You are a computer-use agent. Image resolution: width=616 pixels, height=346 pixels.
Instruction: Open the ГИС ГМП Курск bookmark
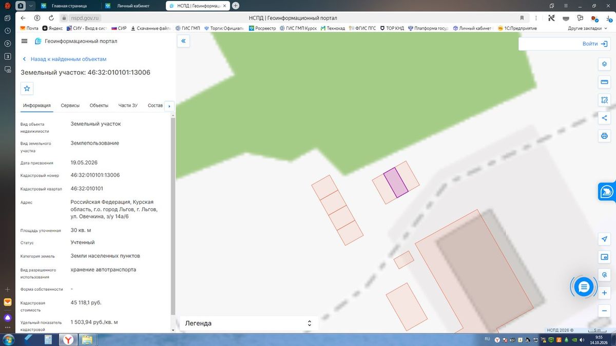tap(298, 28)
